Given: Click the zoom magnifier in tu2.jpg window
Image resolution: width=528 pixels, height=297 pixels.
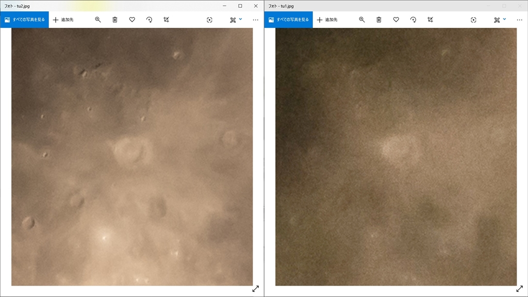Looking at the screenshot, I should point(98,20).
